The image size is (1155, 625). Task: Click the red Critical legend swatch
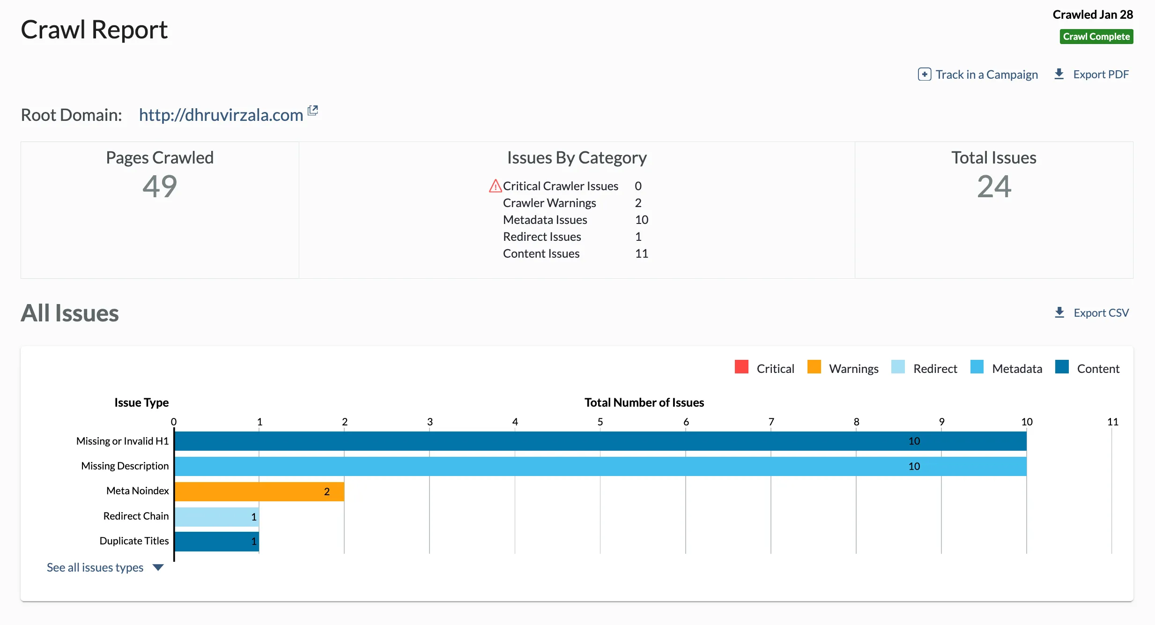point(741,367)
